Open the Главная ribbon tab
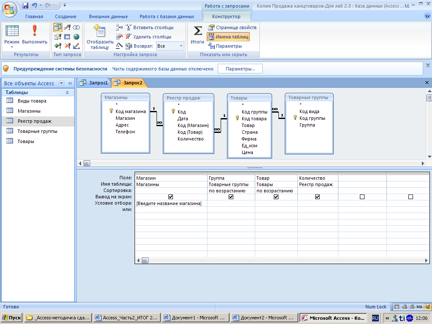 34,16
